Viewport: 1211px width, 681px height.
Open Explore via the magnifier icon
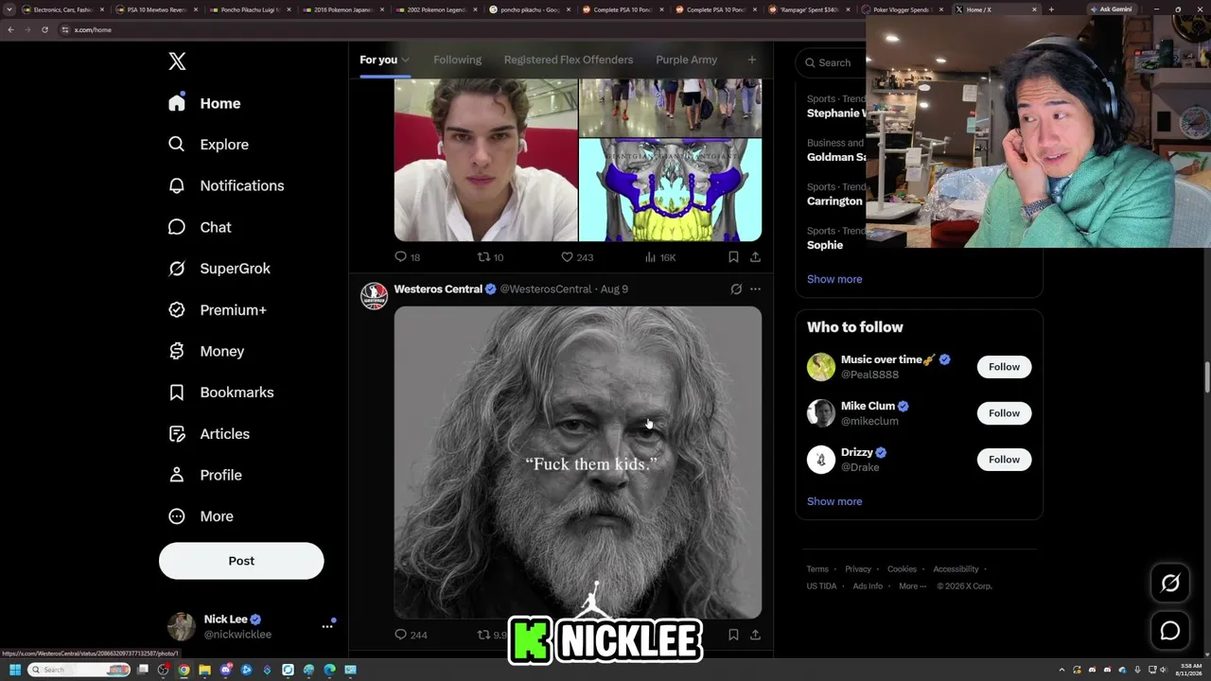coord(177,145)
